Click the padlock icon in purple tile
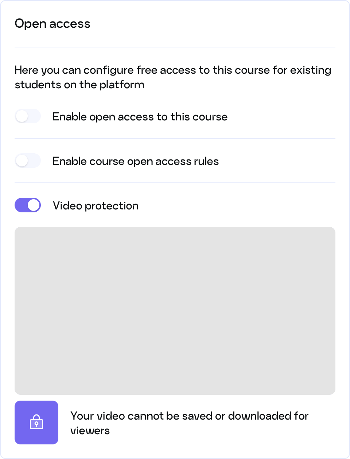This screenshot has height=459, width=350. pyautogui.click(x=36, y=422)
